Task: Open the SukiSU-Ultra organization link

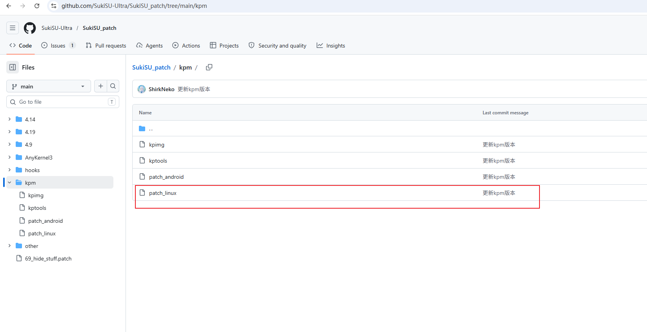Action: (x=57, y=28)
